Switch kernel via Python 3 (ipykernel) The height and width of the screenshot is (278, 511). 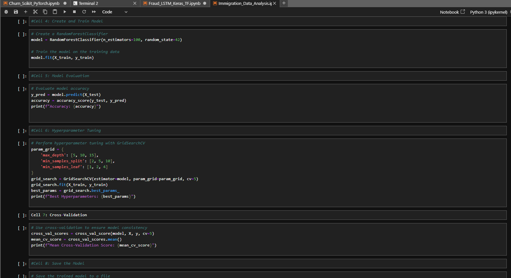click(x=488, y=12)
